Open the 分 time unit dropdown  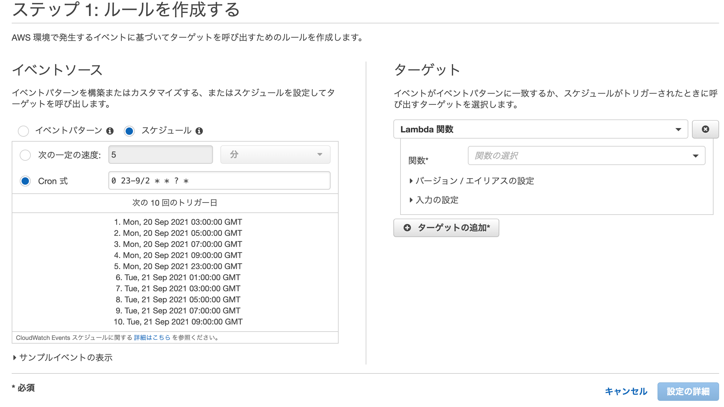point(275,155)
